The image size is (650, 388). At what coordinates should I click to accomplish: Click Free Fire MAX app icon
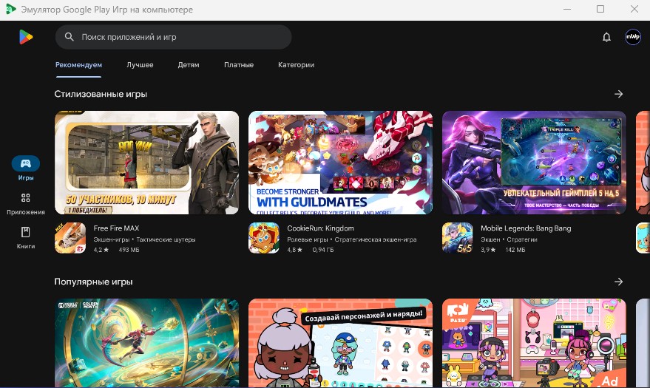pos(70,238)
